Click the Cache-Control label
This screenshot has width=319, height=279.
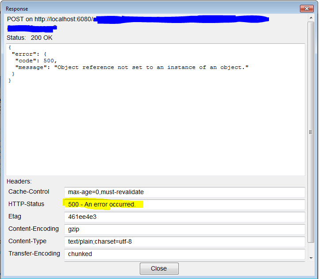[x=29, y=191]
